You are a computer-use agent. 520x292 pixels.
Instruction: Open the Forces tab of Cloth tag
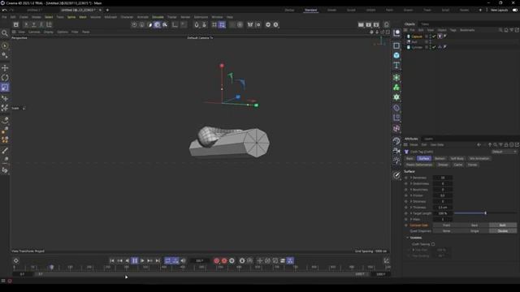tap(472, 165)
